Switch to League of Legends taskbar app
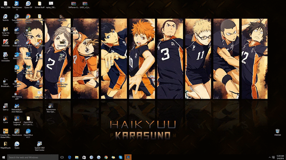 (x=128, y=157)
